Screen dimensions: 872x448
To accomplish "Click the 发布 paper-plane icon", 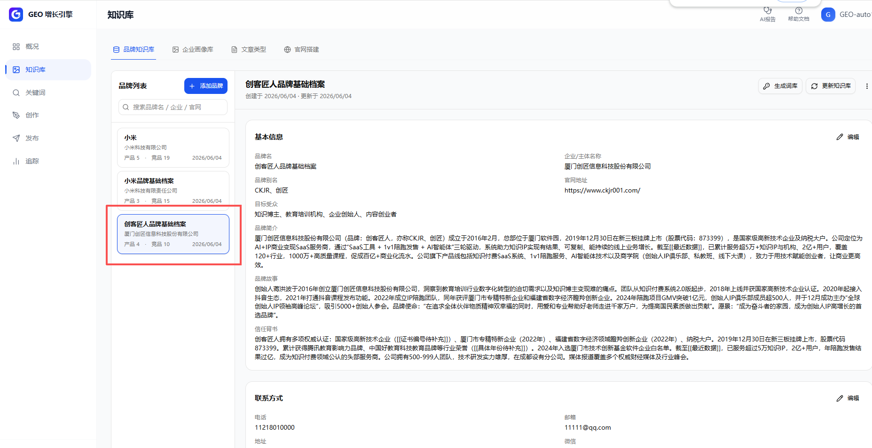I will click(x=16, y=138).
